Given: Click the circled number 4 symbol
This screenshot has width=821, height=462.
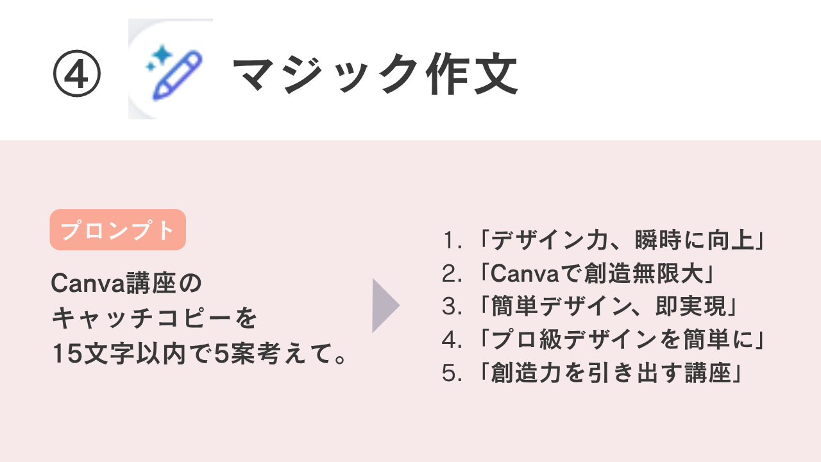Looking at the screenshot, I should click(x=76, y=76).
